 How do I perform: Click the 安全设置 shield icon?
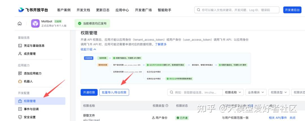click(20, 117)
